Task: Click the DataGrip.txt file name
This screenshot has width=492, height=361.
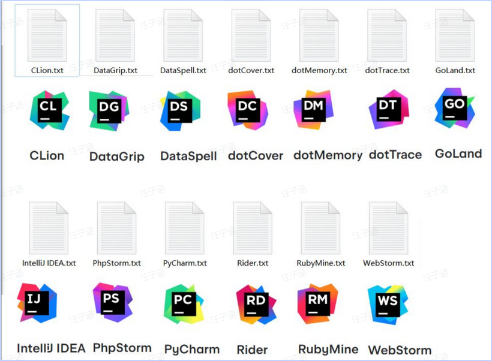Action: tap(115, 70)
